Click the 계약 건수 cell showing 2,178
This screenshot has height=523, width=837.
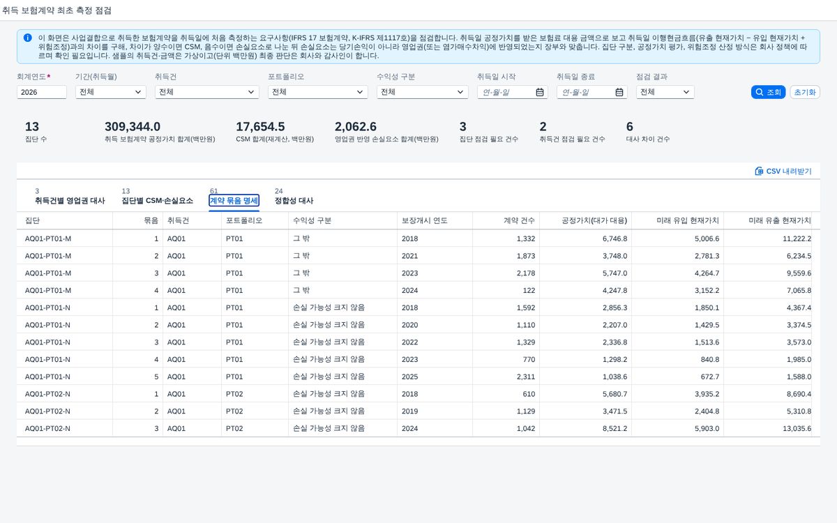[x=506, y=273]
